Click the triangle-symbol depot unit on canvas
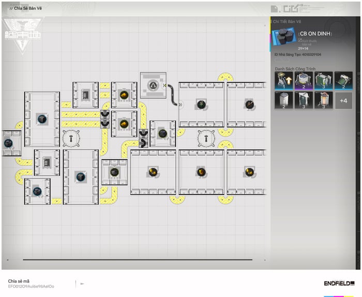 click(x=153, y=85)
